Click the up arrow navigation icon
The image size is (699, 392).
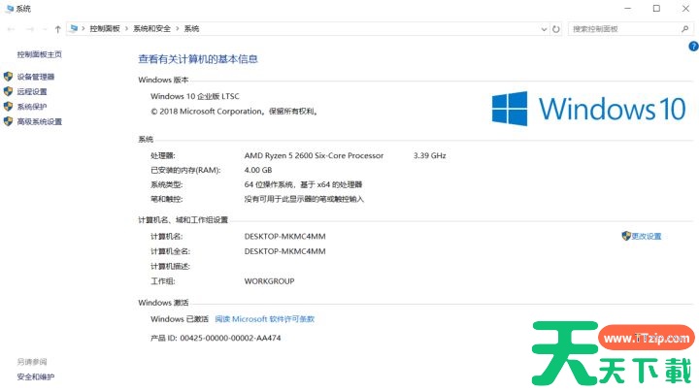click(58, 29)
